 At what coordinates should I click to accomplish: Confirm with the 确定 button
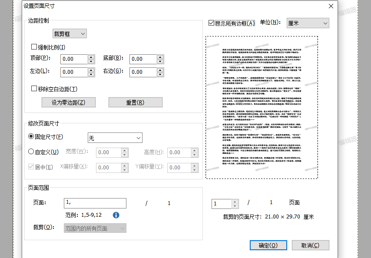click(268, 245)
